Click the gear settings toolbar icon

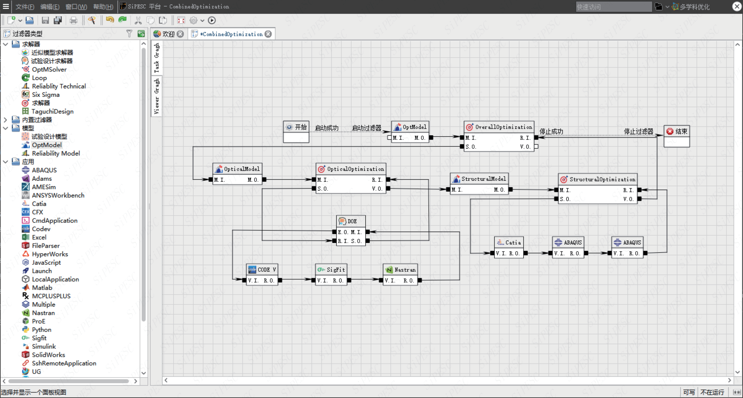[193, 20]
